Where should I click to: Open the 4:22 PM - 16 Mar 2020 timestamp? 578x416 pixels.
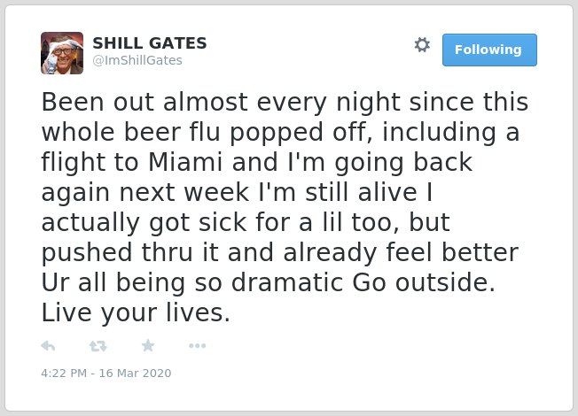(106, 373)
